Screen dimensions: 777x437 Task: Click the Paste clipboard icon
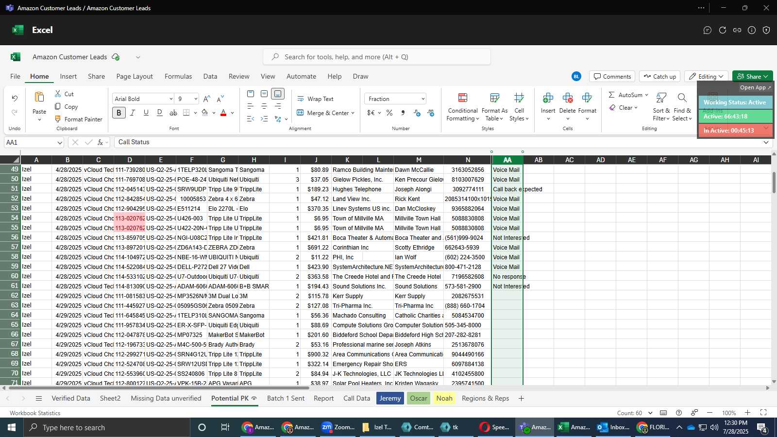point(39,97)
